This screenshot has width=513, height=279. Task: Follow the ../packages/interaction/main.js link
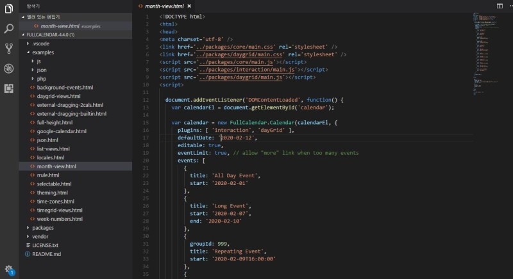(247, 70)
